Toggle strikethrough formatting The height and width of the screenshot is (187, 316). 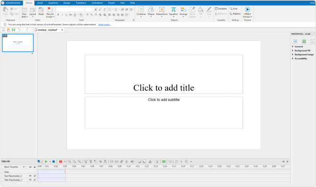pos(71,15)
